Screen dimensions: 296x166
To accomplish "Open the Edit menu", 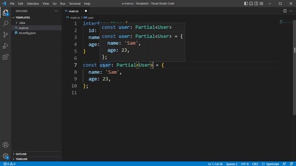I will click(20, 4).
